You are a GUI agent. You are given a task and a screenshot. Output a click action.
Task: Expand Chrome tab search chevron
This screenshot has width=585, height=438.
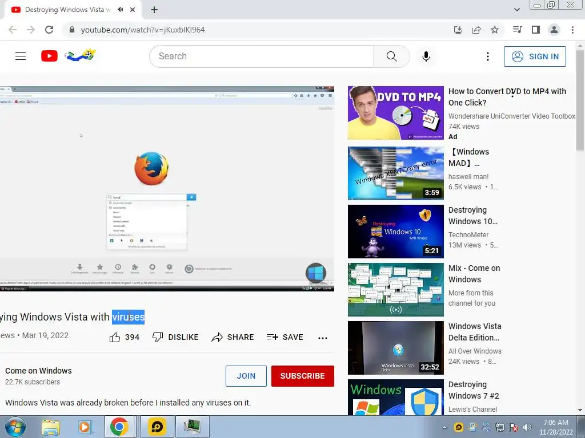(516, 10)
